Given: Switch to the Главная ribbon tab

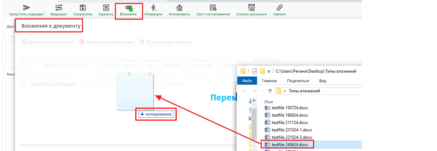Looking at the screenshot, I should 269,81.
